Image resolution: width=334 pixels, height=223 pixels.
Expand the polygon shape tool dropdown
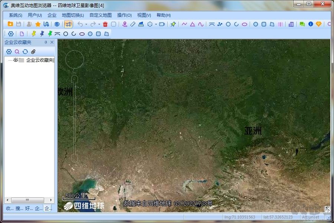(157, 25)
